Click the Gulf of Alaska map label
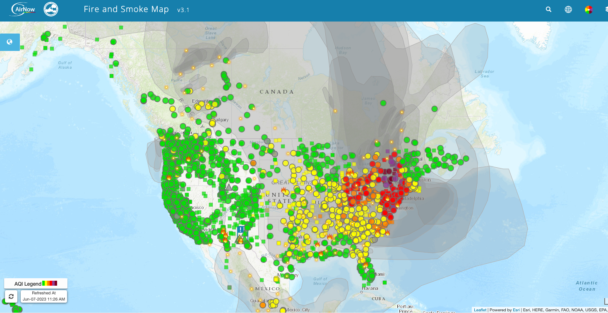This screenshot has width=608, height=313. click(x=65, y=65)
